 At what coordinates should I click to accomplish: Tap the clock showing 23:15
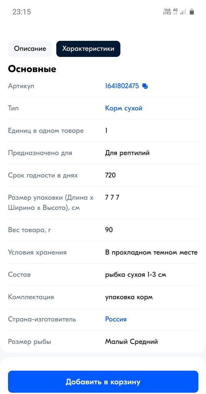pyautogui.click(x=22, y=12)
